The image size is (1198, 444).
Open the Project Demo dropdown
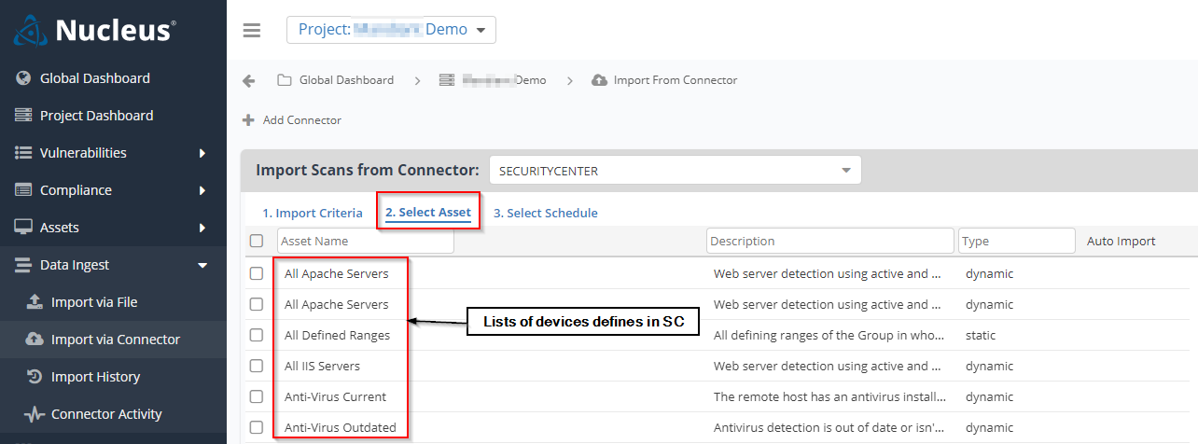click(391, 30)
